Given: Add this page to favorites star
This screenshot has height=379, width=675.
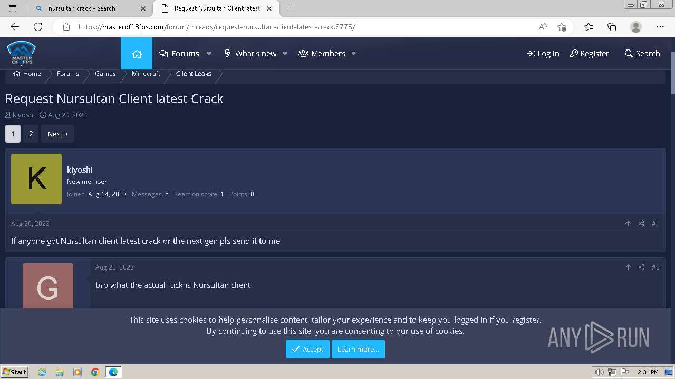Looking at the screenshot, I should coord(562,27).
